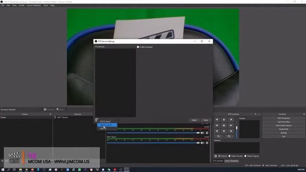The width and height of the screenshot is (306, 172).
Task: Open Windows Start menu
Action: coord(3,170)
